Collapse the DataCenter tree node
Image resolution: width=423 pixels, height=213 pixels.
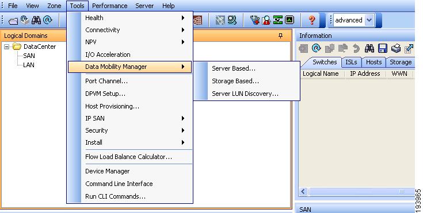point(6,47)
